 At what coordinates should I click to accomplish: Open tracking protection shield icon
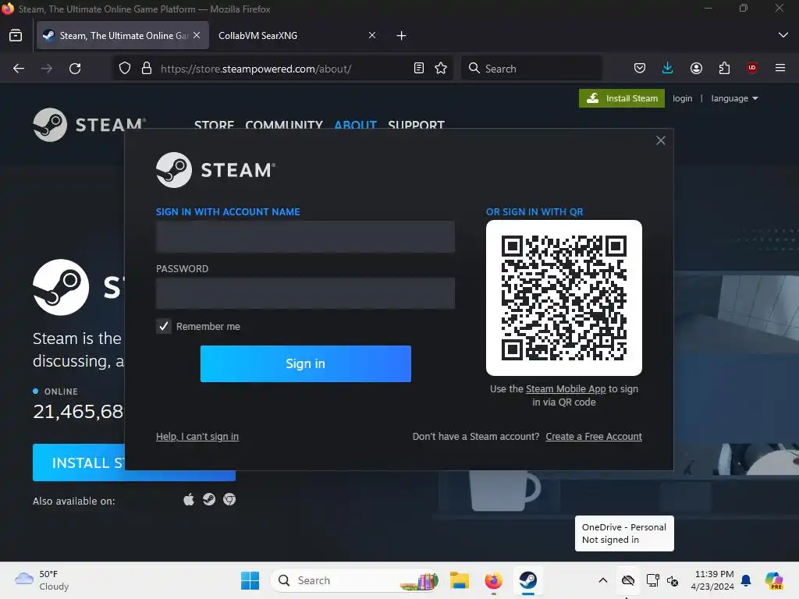pyautogui.click(x=125, y=69)
